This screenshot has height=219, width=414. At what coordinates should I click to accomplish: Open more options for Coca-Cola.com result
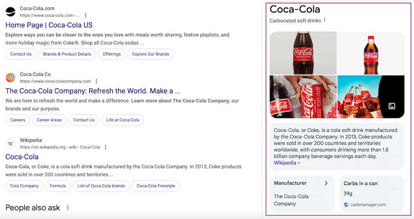click(x=86, y=16)
